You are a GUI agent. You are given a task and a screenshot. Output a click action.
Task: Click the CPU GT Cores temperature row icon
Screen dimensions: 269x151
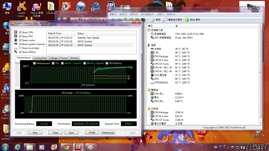[x=152, y=64]
